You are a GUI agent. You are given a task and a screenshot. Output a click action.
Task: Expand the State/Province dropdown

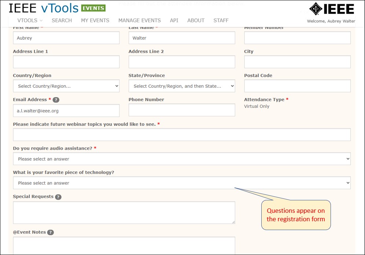pos(182,86)
